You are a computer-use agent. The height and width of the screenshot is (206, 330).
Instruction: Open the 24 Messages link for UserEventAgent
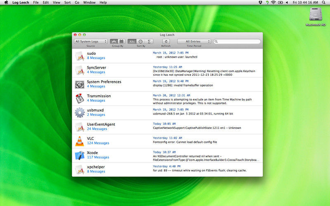pyautogui.click(x=97, y=129)
